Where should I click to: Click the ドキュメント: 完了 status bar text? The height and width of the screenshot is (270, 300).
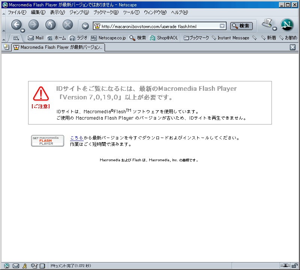tap(70, 265)
